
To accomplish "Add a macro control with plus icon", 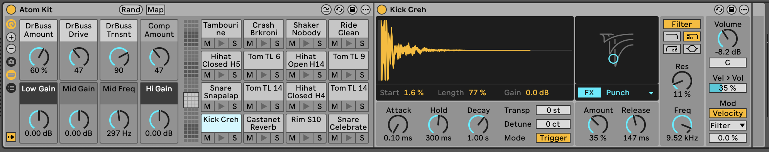I will click(11, 37).
